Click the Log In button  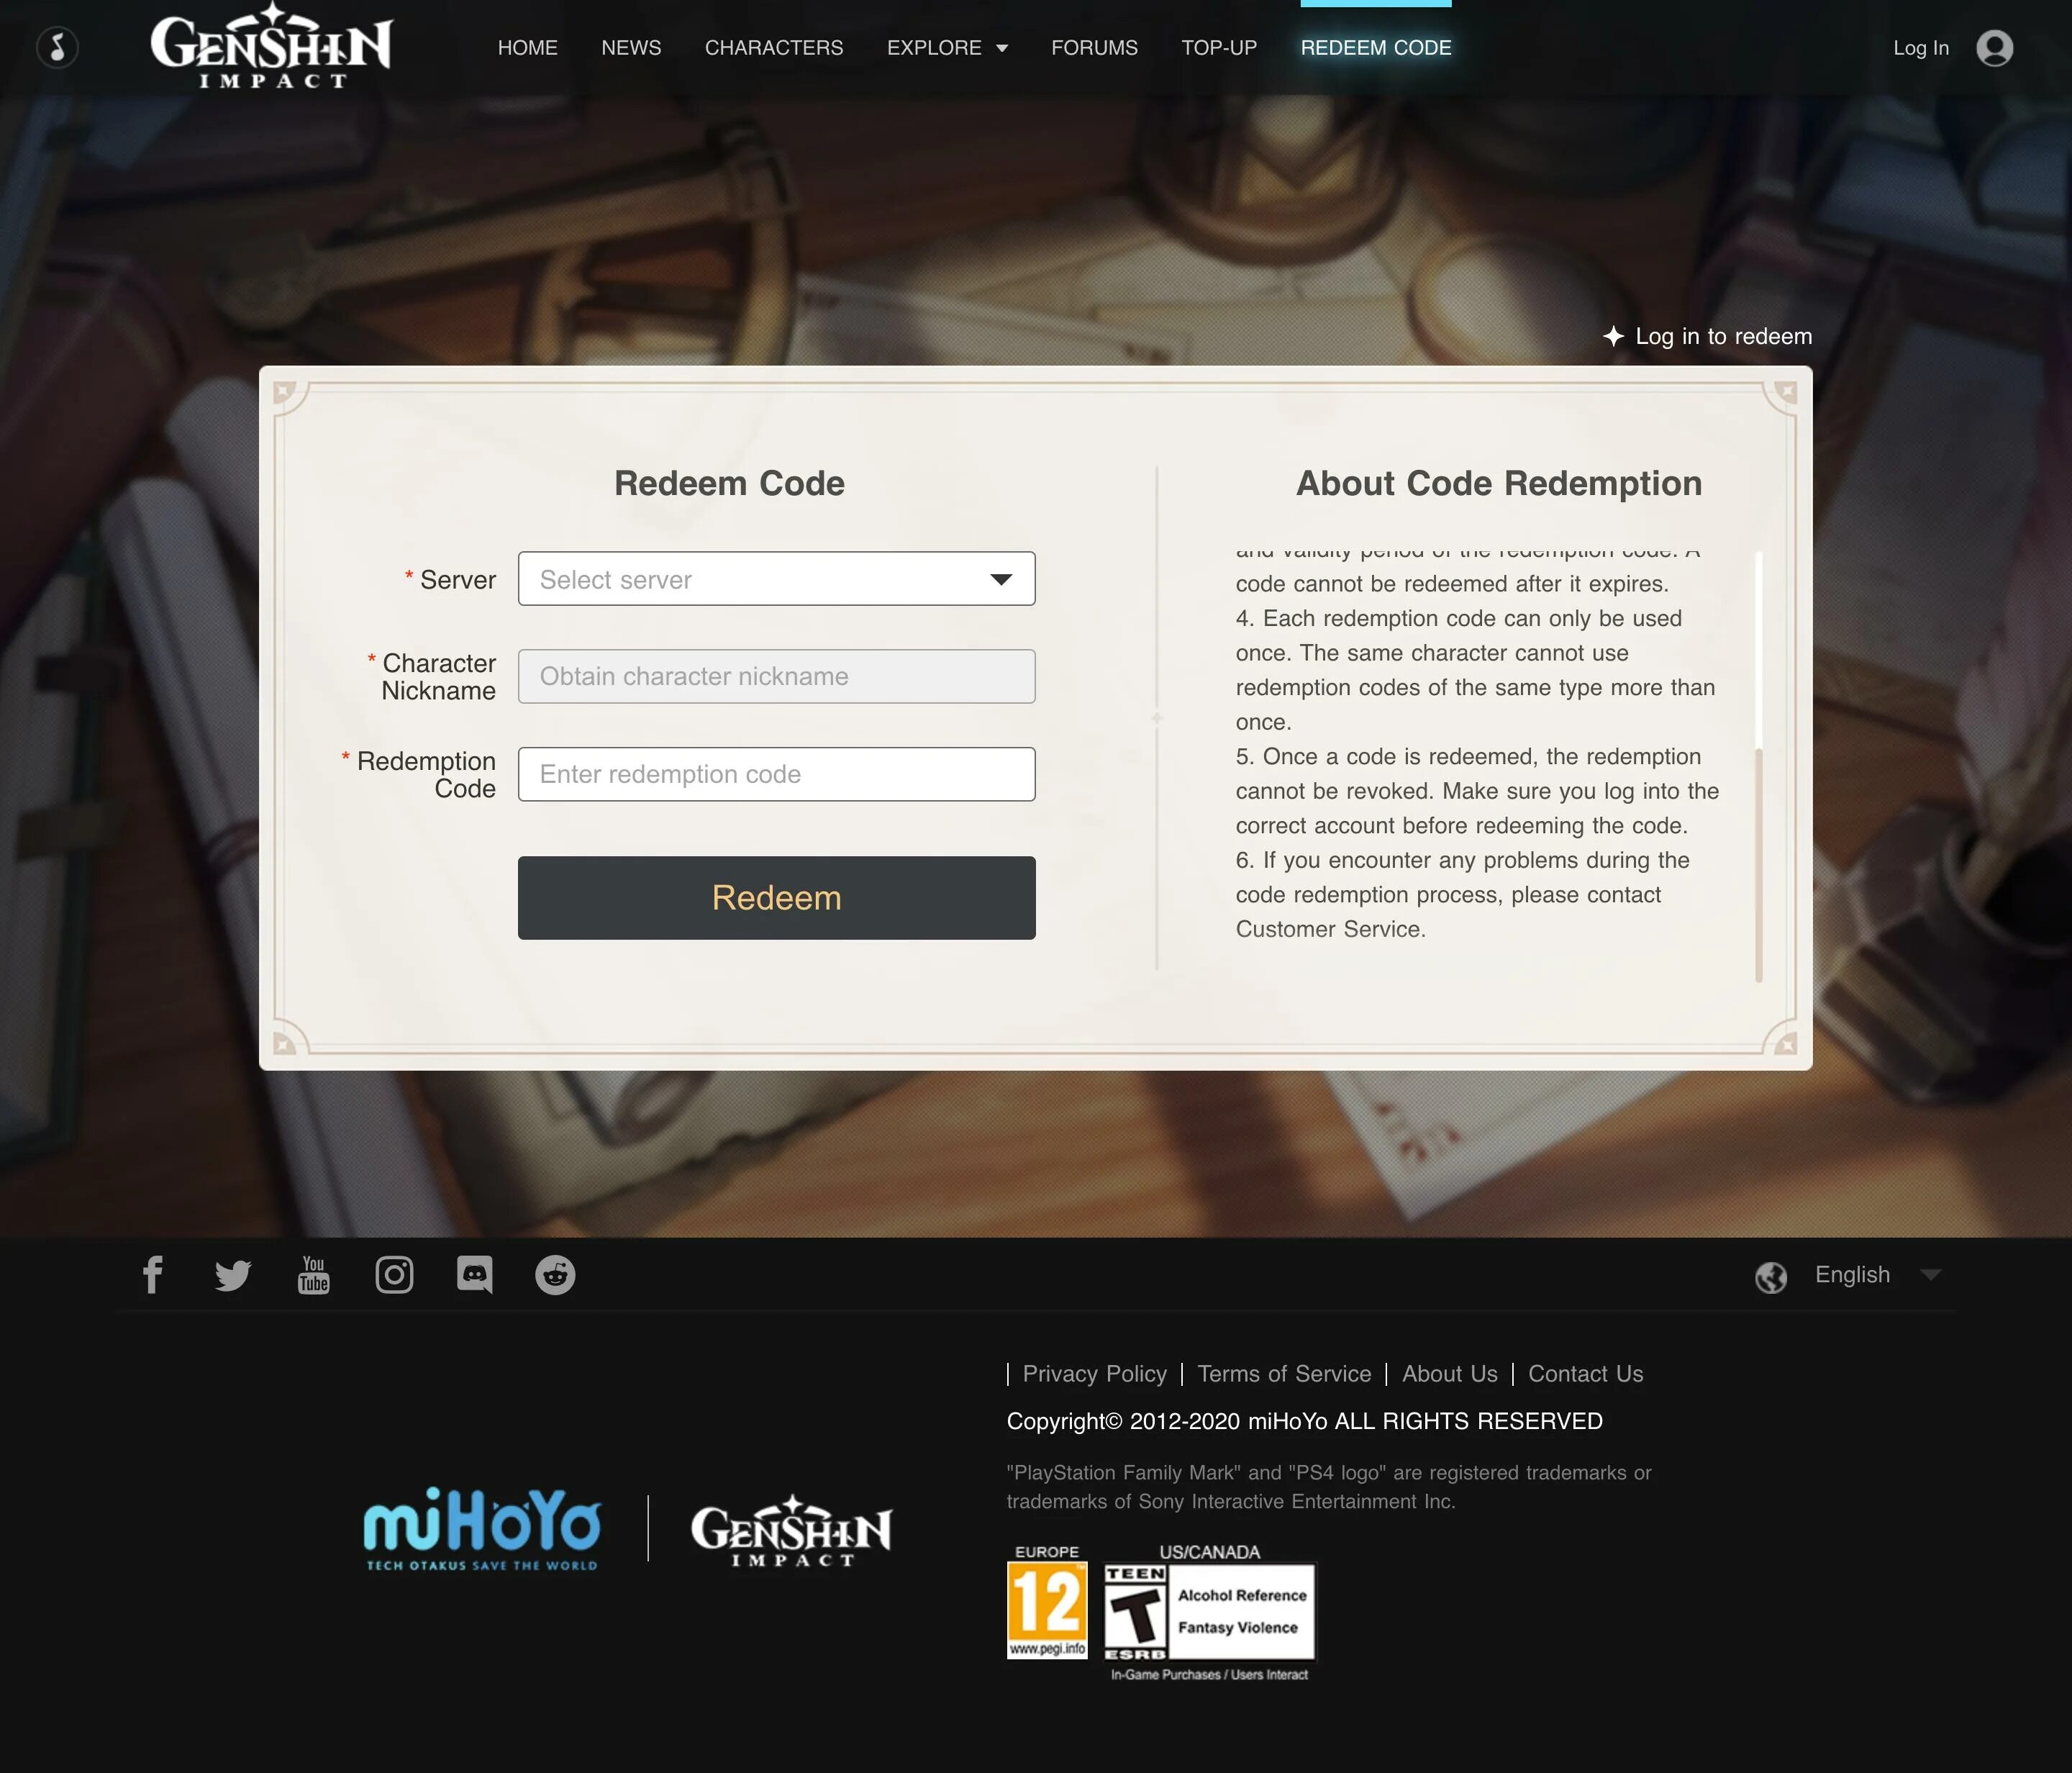[x=1922, y=47]
